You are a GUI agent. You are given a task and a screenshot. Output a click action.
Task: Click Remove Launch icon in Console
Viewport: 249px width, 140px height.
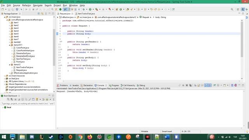point(187,86)
